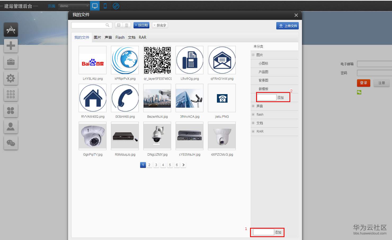Expand the 文档 category tree node

coord(253,123)
